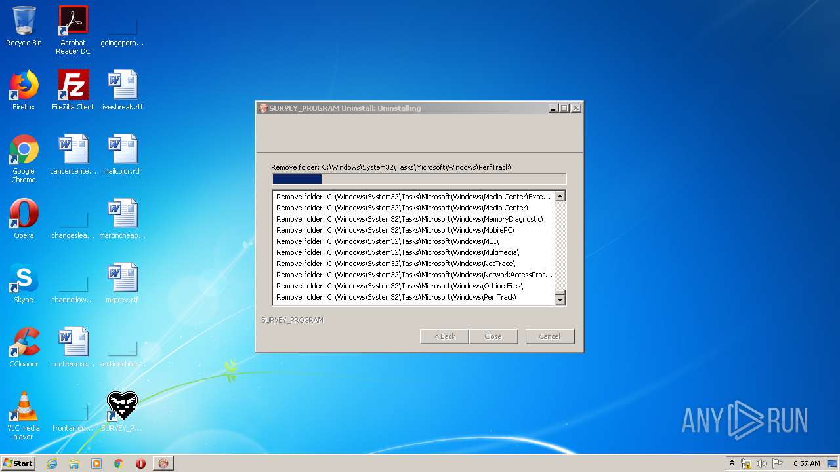
Task: Open Opera from the taskbar
Action: point(140,463)
